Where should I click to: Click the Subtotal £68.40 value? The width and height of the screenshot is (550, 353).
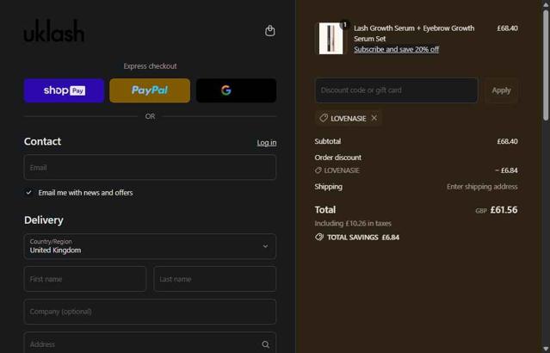tap(507, 141)
